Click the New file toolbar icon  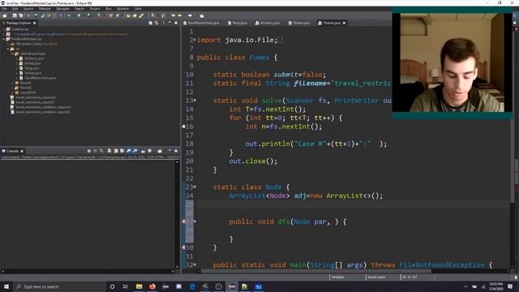pyautogui.click(x=5, y=15)
